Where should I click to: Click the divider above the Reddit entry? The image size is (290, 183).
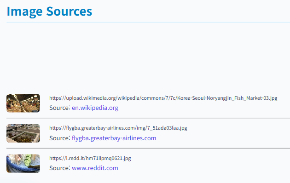pos(148,148)
